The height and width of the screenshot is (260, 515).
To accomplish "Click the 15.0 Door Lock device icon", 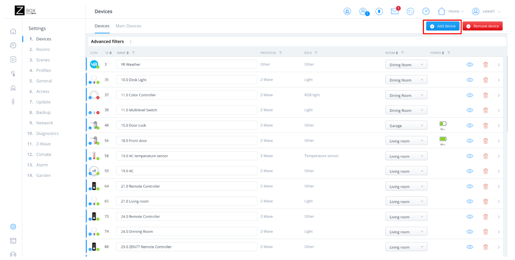I will click(x=94, y=125).
